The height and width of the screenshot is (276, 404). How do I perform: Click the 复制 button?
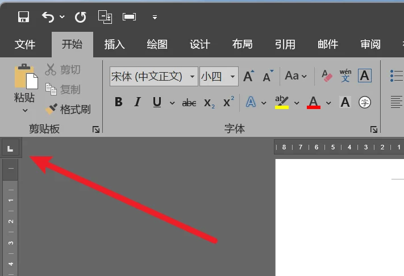coord(63,89)
